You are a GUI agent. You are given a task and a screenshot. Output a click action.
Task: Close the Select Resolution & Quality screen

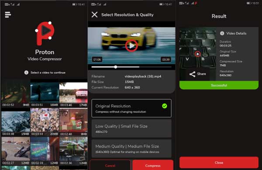(94, 15)
